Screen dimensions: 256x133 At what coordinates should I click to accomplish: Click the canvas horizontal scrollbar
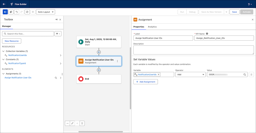click(x=101, y=132)
